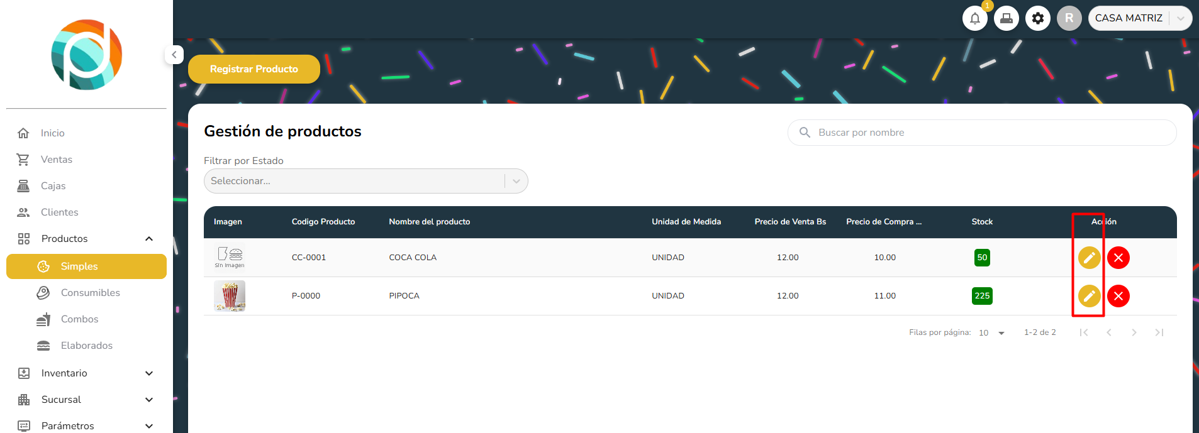Collapse the sidebar with arrow button
The width and height of the screenshot is (1199, 433).
click(x=174, y=55)
